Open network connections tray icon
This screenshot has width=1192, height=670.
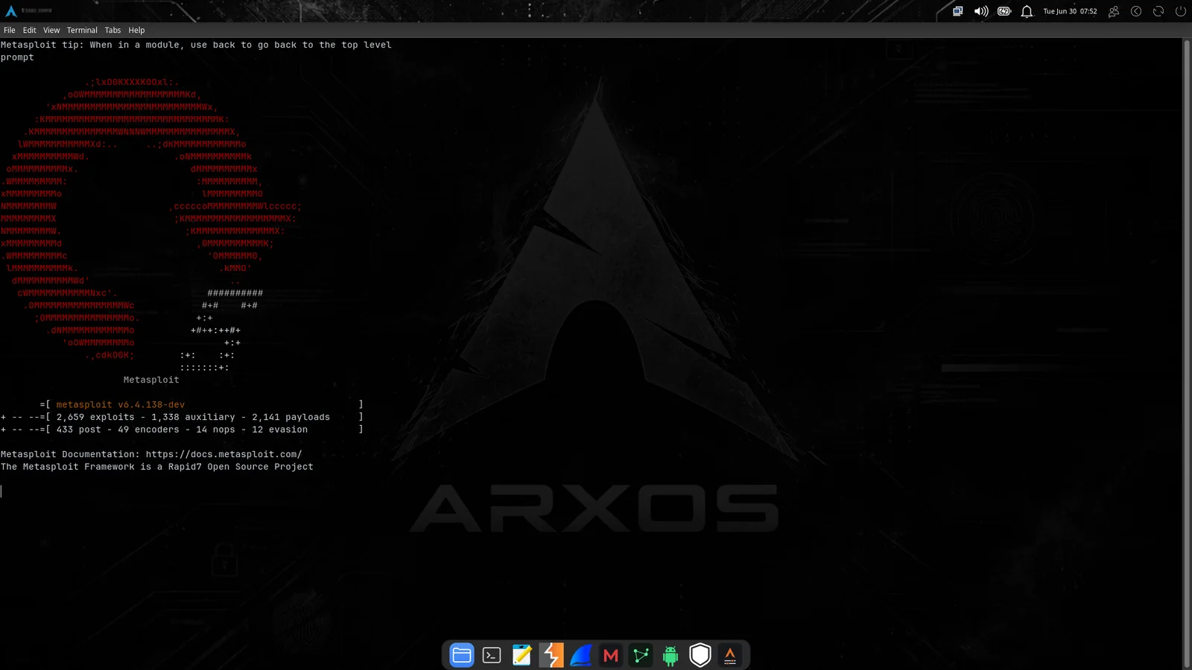click(x=958, y=11)
